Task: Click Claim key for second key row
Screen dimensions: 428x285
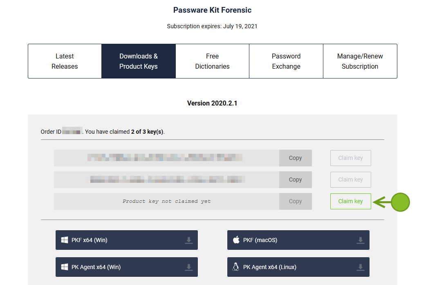Action: point(350,180)
